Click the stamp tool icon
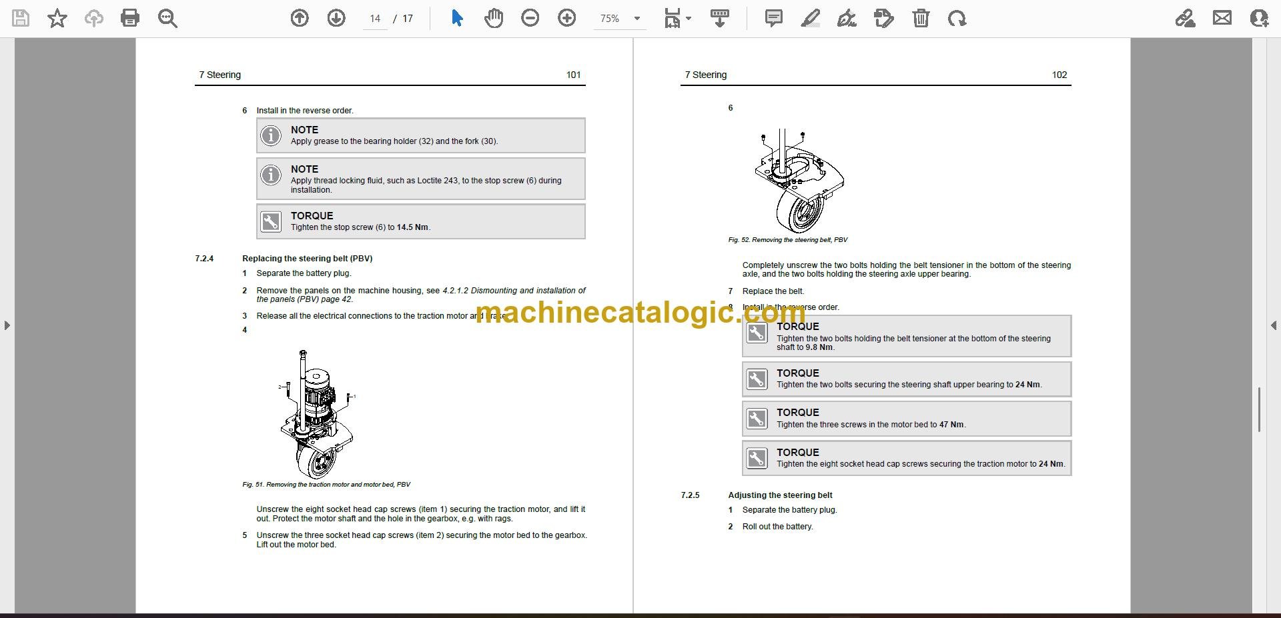The image size is (1281, 618). 884,18
